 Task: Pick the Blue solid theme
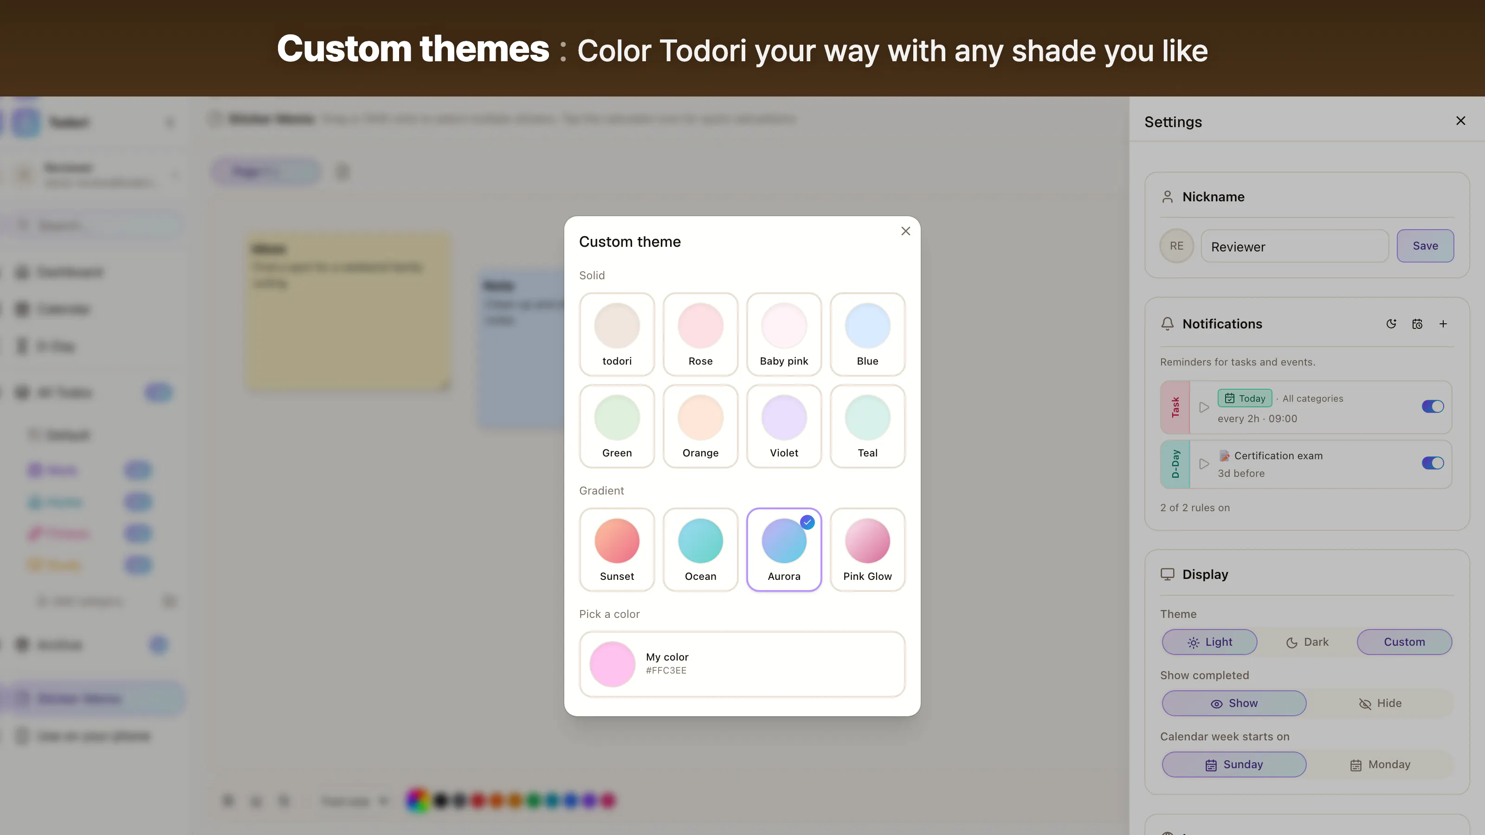point(868,334)
